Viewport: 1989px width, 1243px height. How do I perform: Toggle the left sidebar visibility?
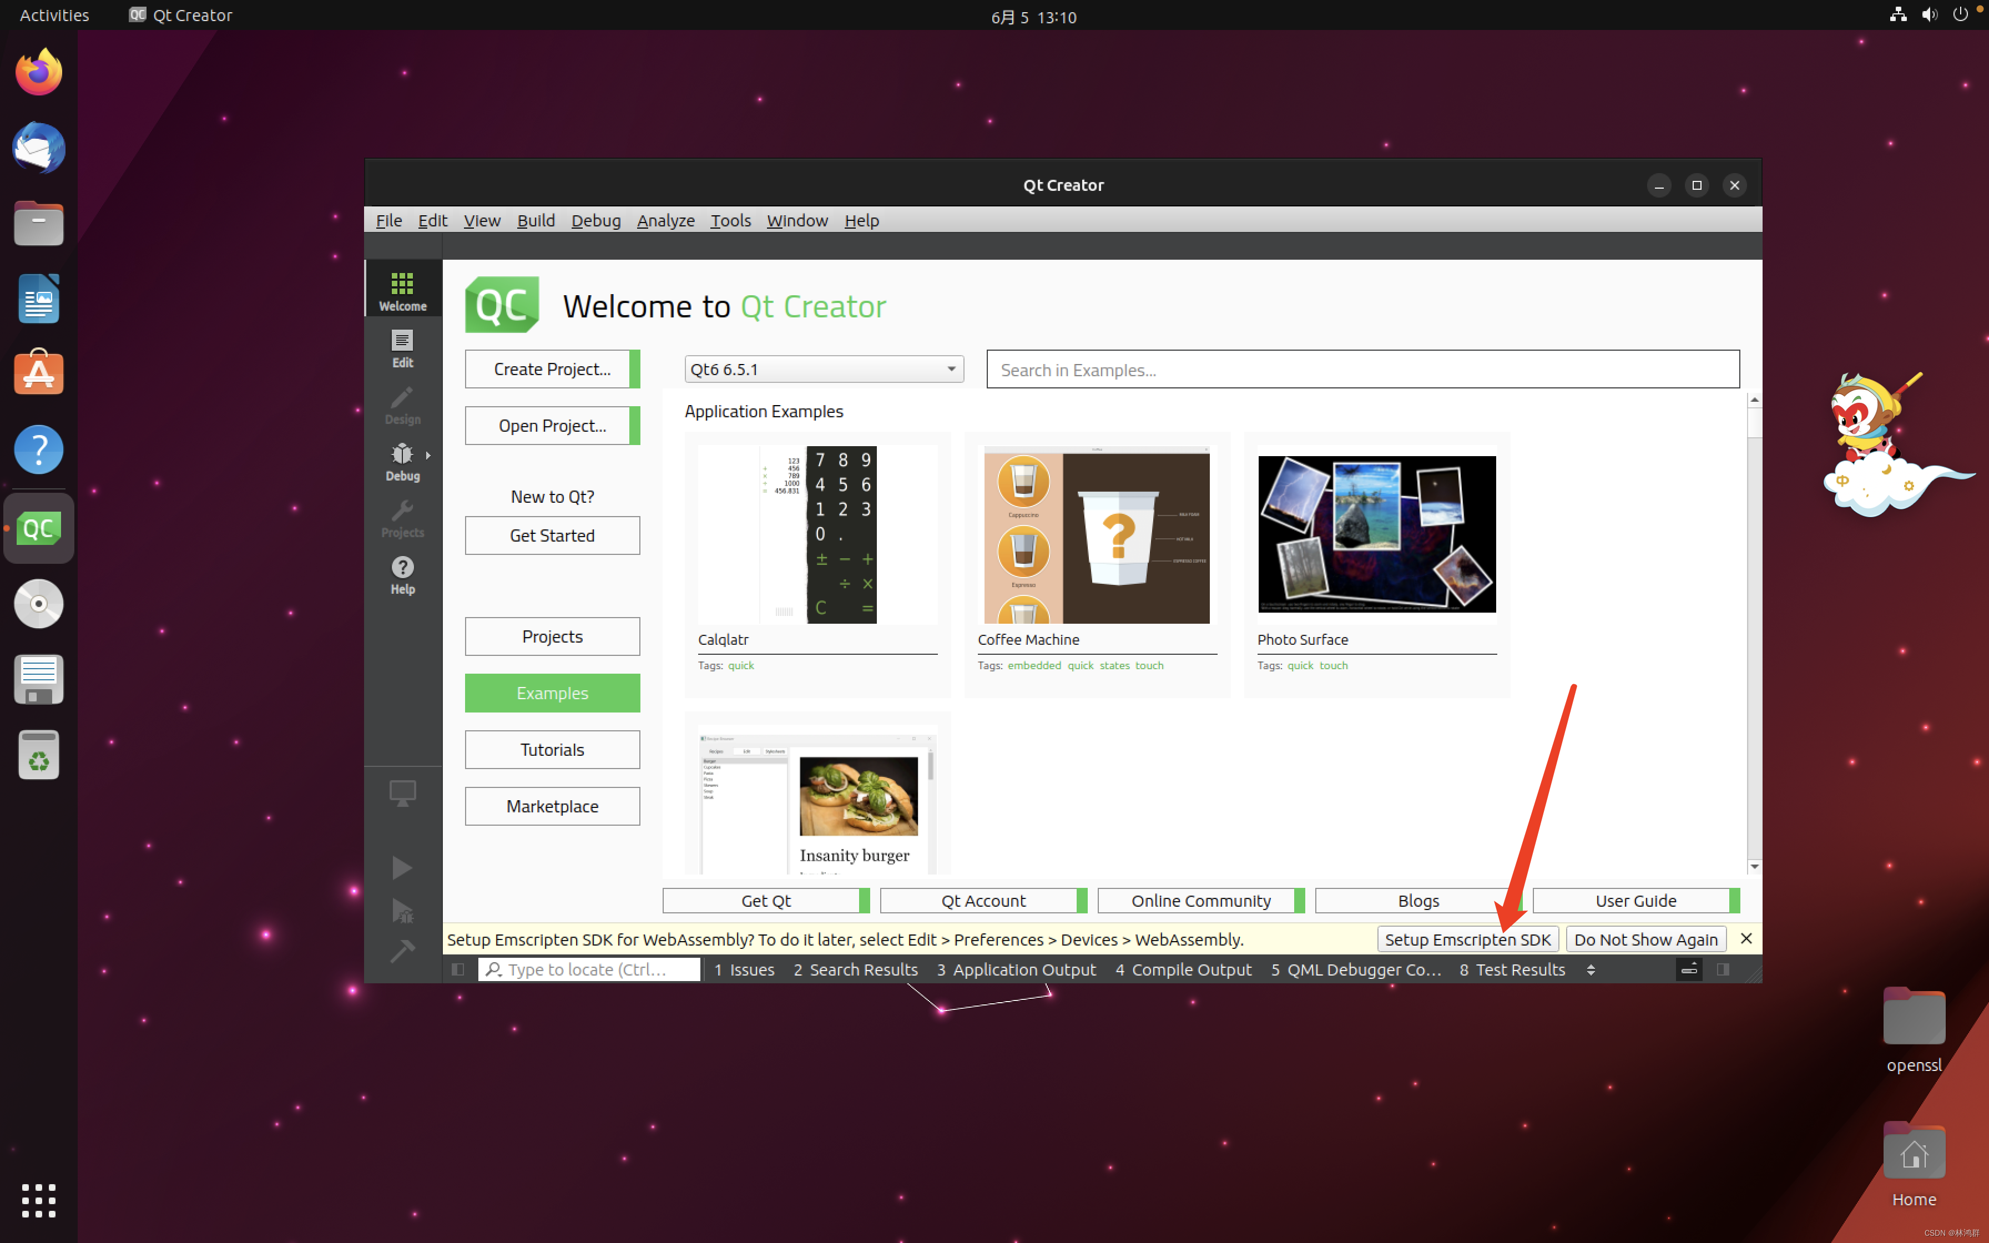tap(458, 969)
